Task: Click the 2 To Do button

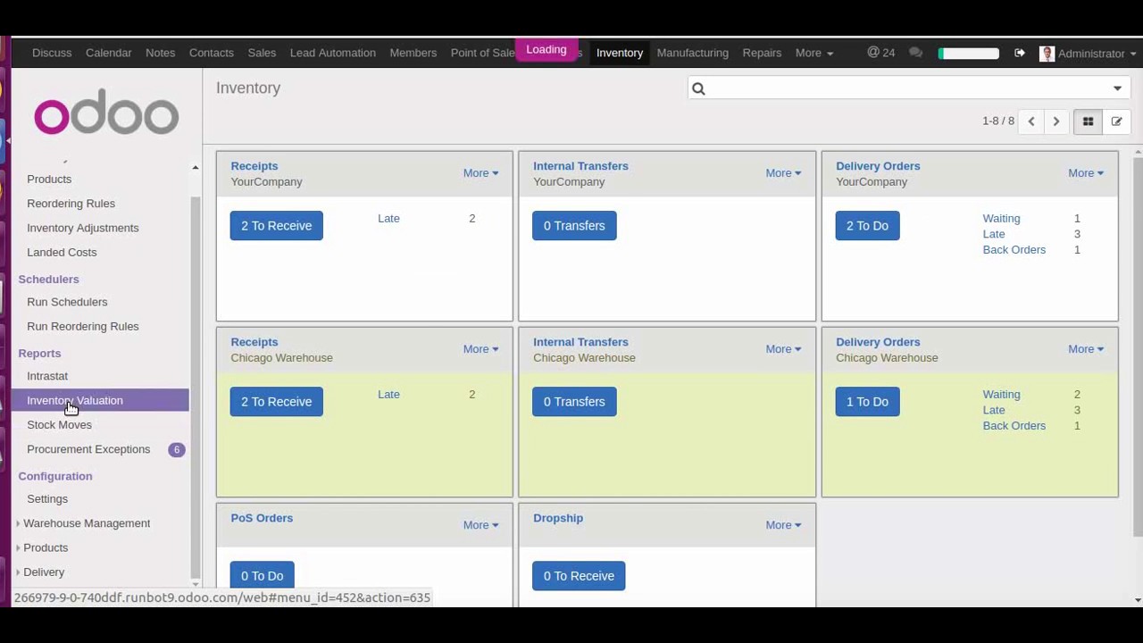Action: click(867, 226)
